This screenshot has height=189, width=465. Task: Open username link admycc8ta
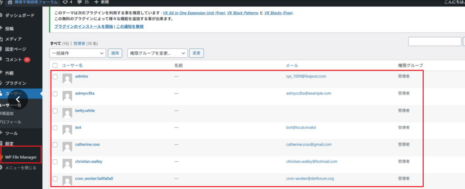[x=85, y=93]
